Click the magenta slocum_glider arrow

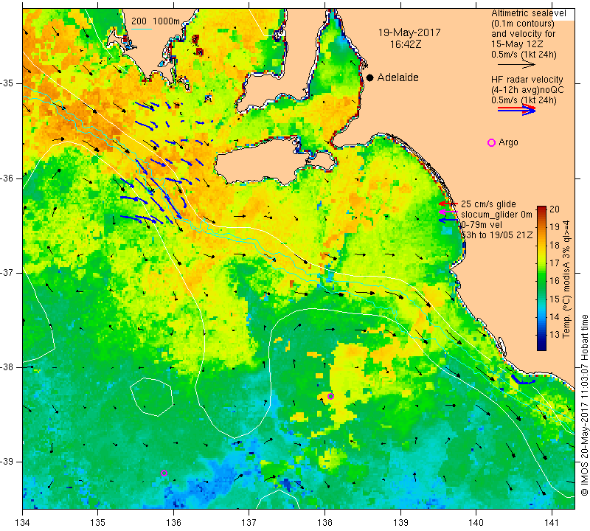[448, 212]
